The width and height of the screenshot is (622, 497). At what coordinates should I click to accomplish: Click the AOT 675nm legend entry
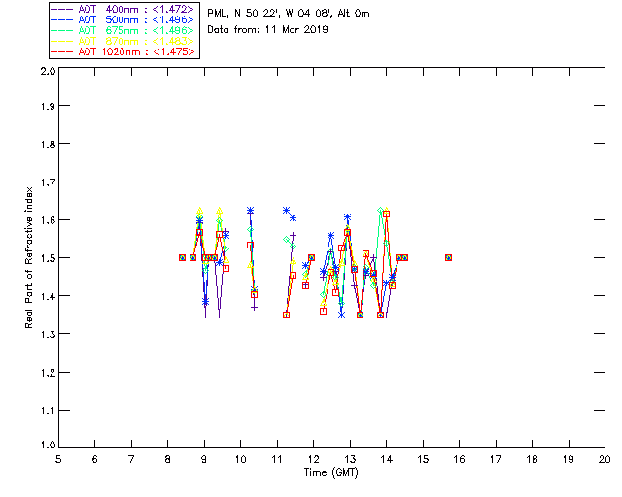(x=123, y=30)
